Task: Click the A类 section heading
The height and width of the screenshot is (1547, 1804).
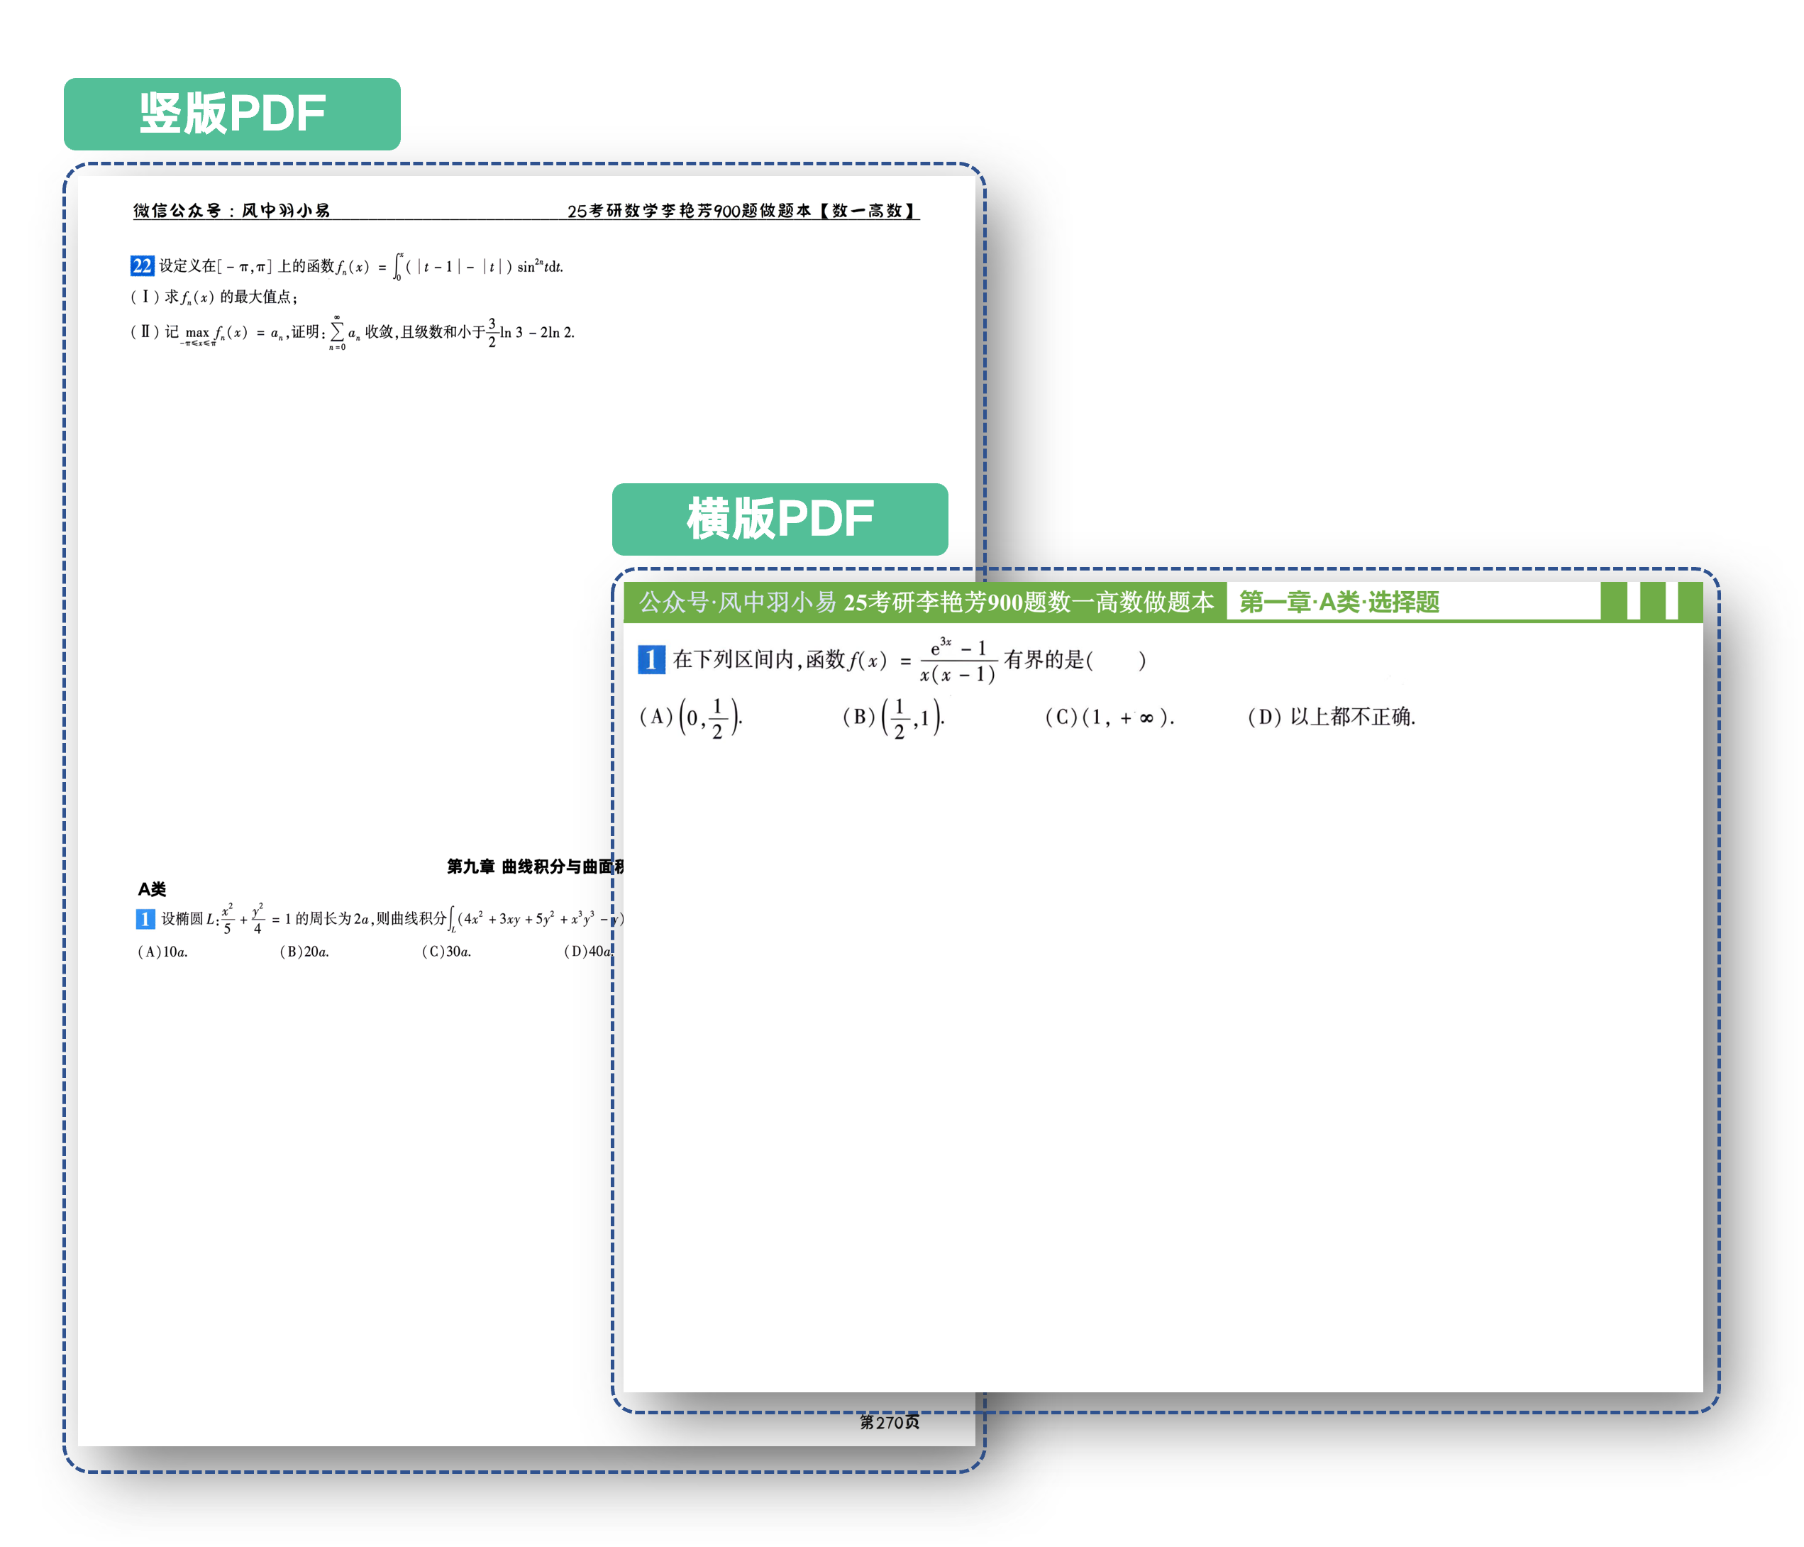Action: (152, 888)
